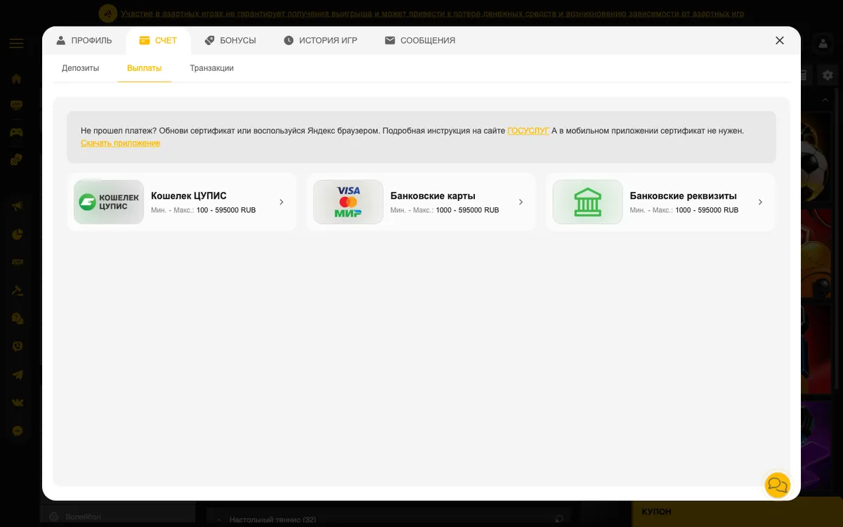The height and width of the screenshot is (527, 843).
Task: Switch to the Депозиты sub-tab
Action: coord(80,68)
